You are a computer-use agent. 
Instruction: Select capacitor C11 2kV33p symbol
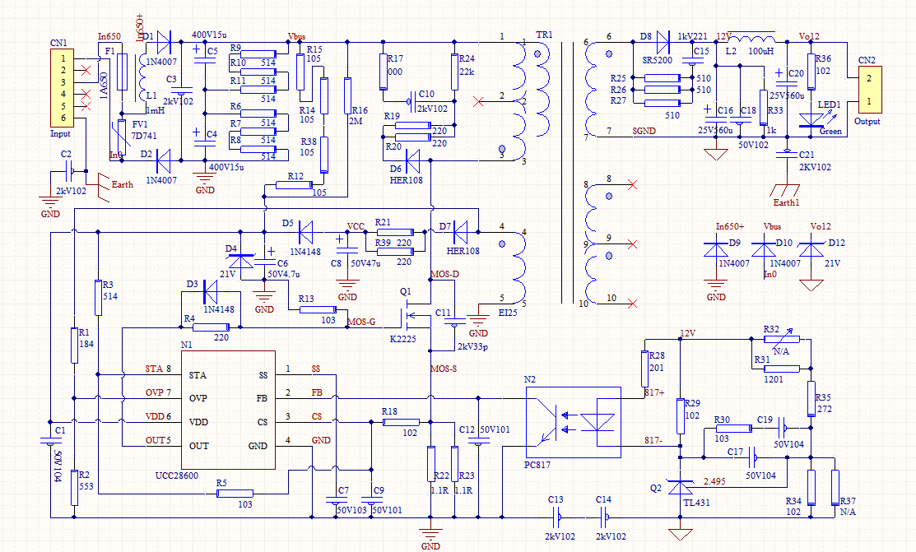pyautogui.click(x=454, y=322)
